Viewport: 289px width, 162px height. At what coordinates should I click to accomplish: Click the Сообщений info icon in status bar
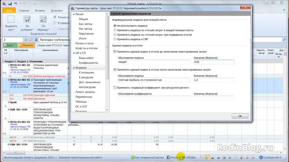pyautogui.click(x=261, y=157)
